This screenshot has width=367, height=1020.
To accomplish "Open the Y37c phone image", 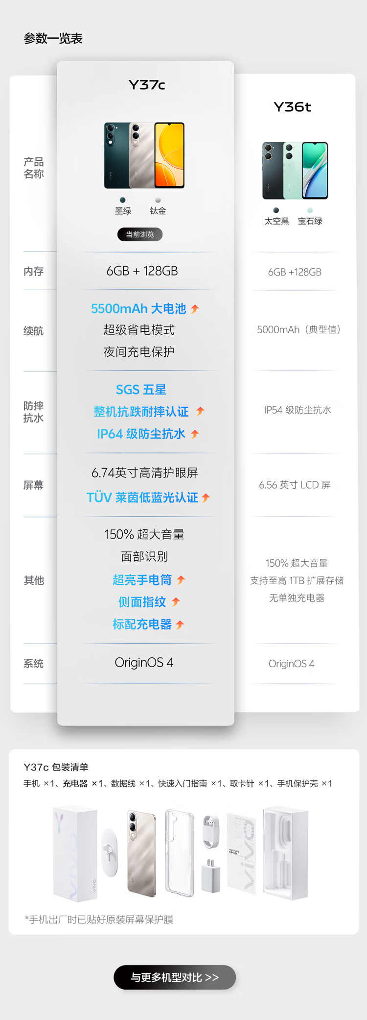I will pos(144,155).
